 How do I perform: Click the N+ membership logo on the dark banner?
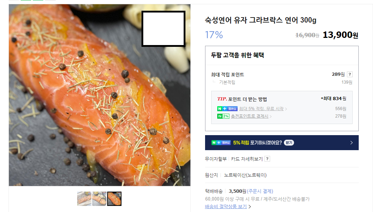click(221, 143)
